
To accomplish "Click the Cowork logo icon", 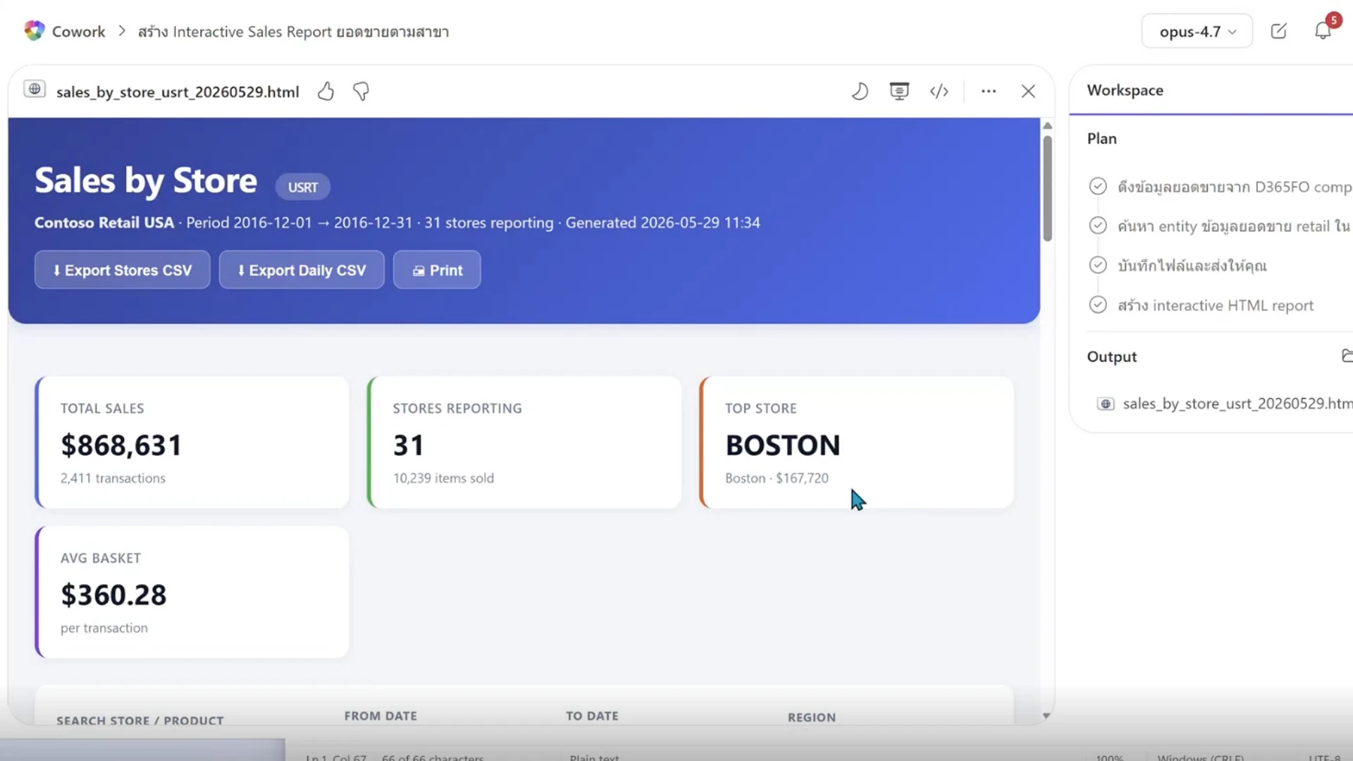I will [x=34, y=31].
